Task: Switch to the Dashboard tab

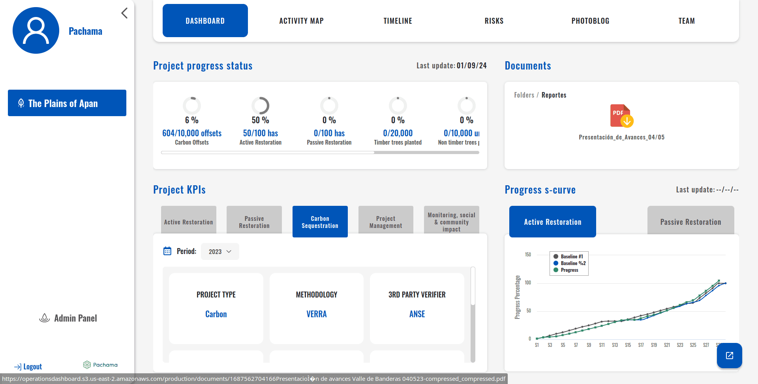Action: coord(205,21)
